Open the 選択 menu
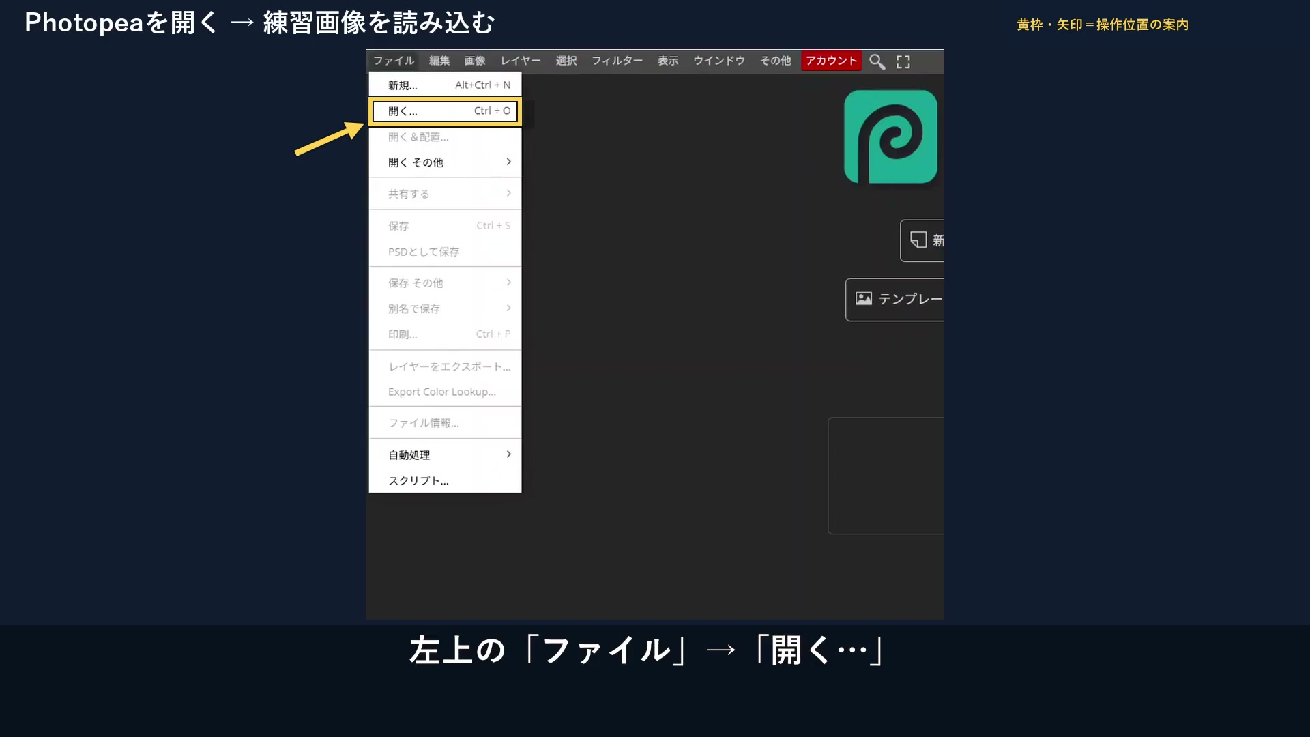The image size is (1310, 737). point(566,61)
